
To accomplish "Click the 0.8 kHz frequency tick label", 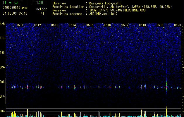I will tap(3, 82).
